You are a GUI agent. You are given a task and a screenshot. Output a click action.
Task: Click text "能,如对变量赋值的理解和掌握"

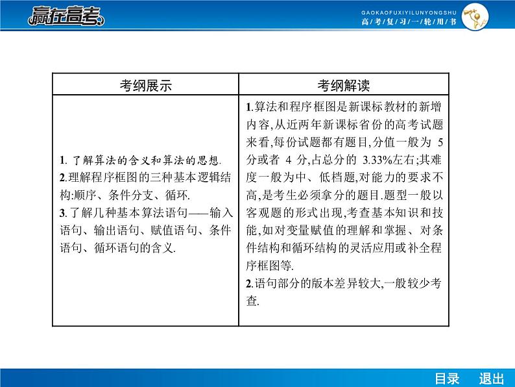click(x=326, y=230)
